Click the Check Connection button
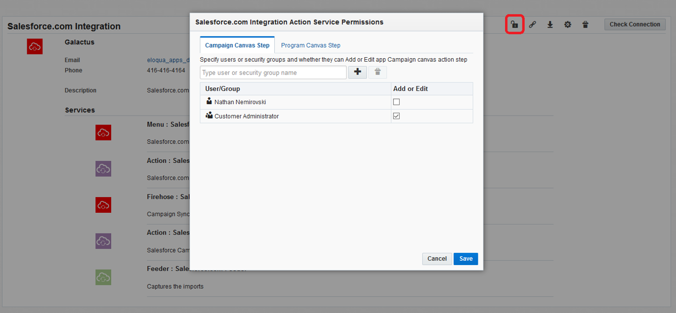Viewport: 676px width, 313px height. pos(634,25)
